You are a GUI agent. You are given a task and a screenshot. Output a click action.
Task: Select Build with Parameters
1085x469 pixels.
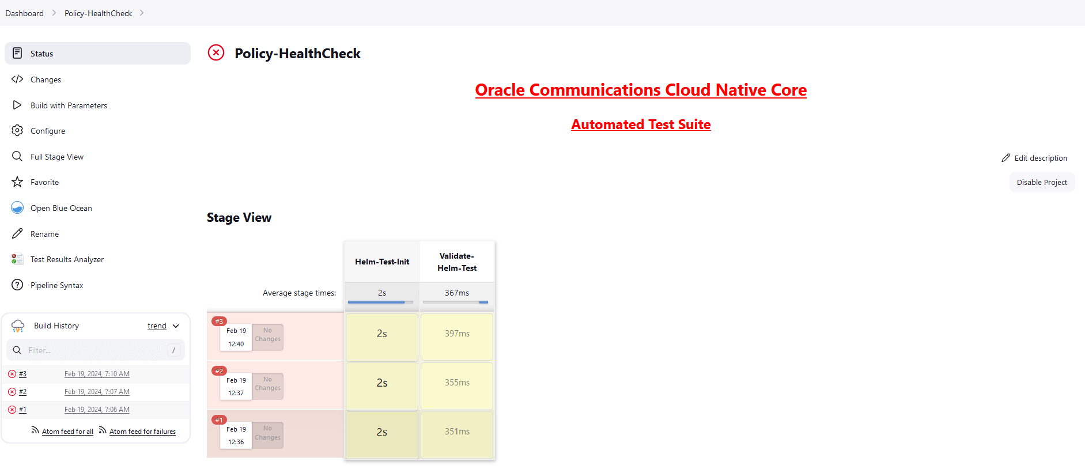(97, 105)
